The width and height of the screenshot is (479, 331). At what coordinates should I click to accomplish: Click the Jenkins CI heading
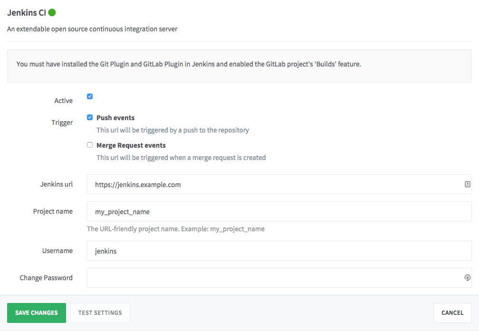(26, 12)
